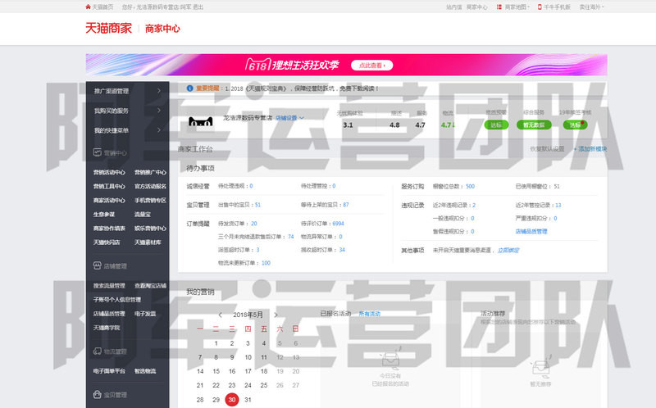Open 流量宝 in sidebar
The image size is (656, 408).
pyautogui.click(x=142, y=214)
